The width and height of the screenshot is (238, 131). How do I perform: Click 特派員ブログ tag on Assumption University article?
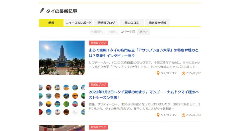pyautogui.click(x=98, y=43)
